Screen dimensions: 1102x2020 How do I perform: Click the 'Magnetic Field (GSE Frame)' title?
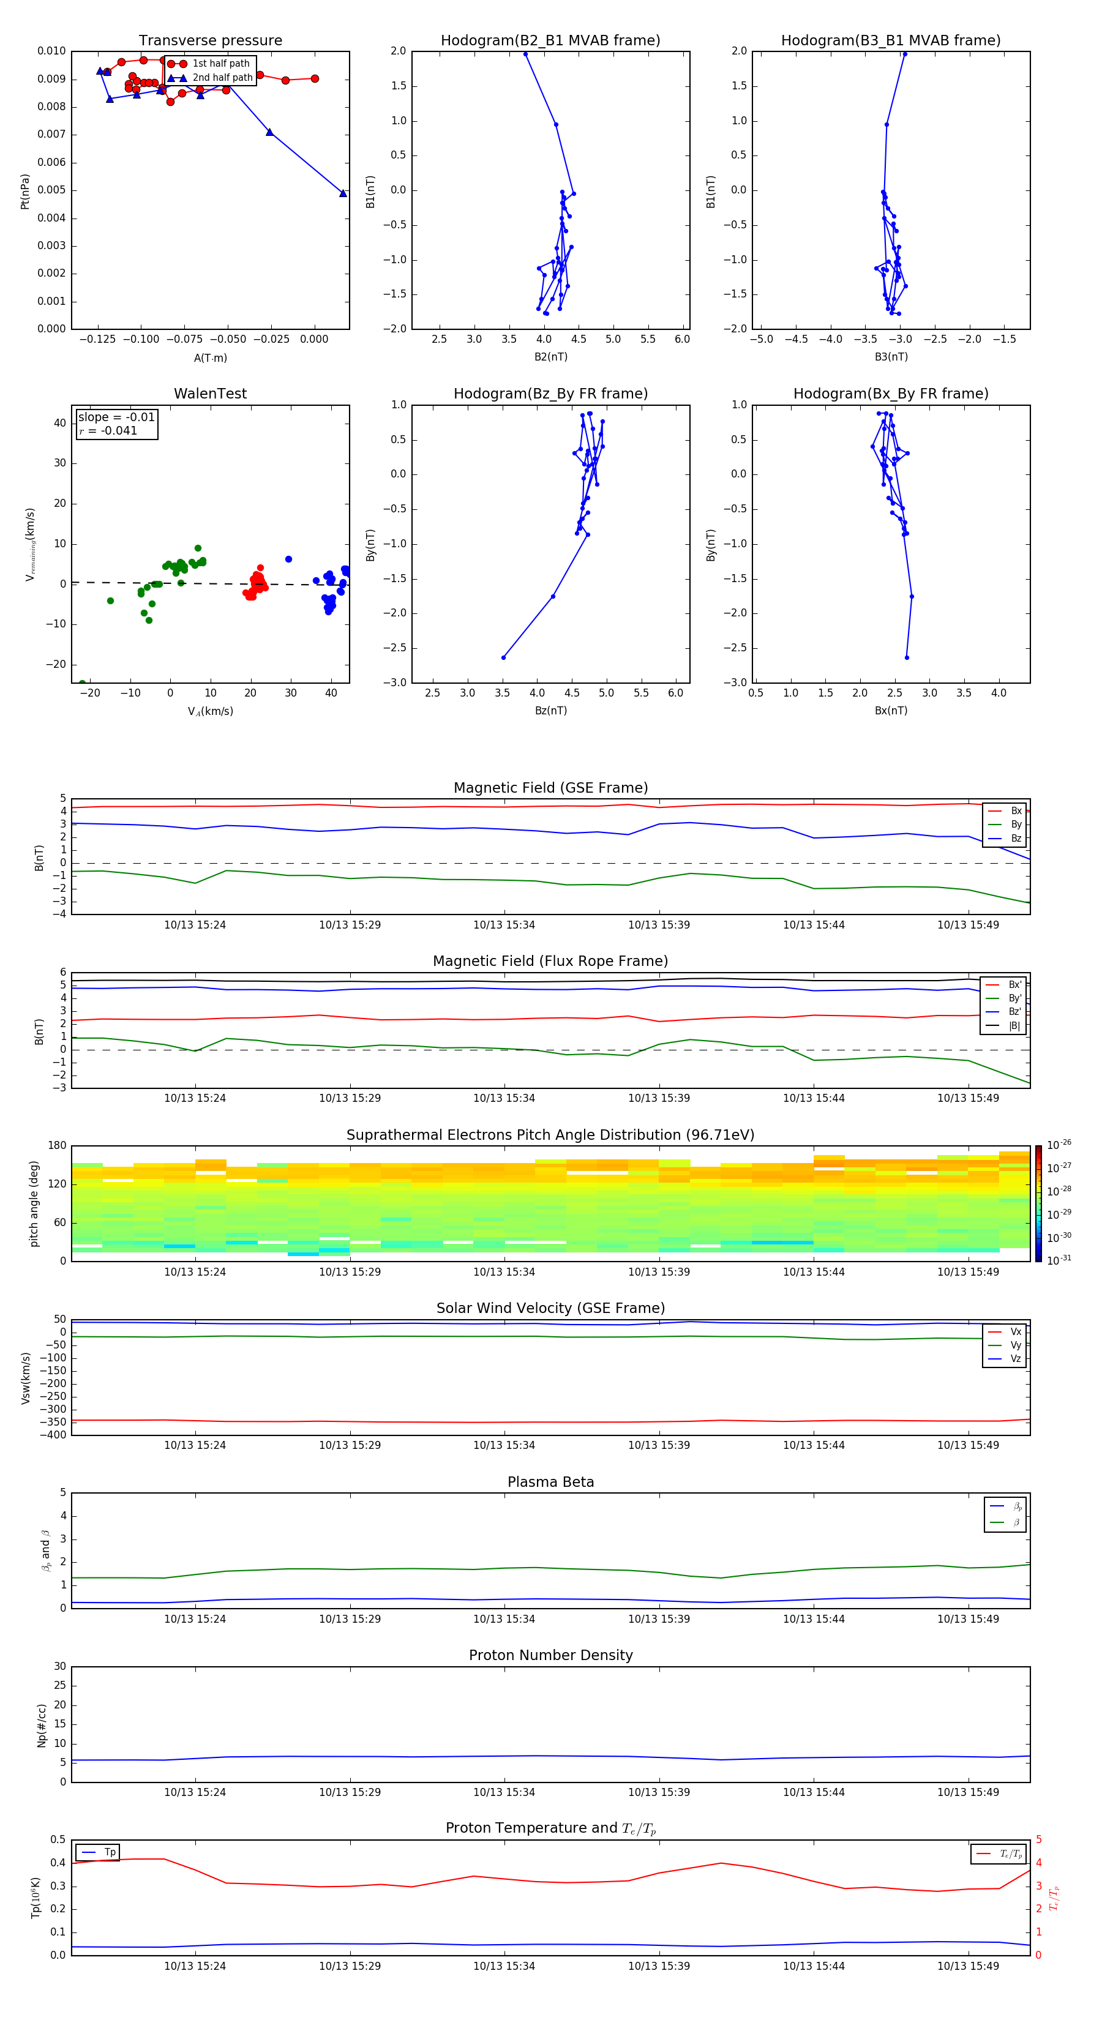550,788
